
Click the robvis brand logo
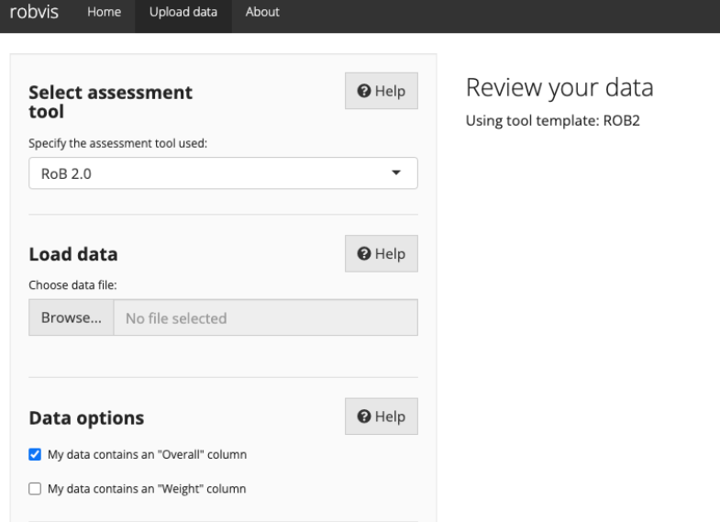[x=34, y=12]
